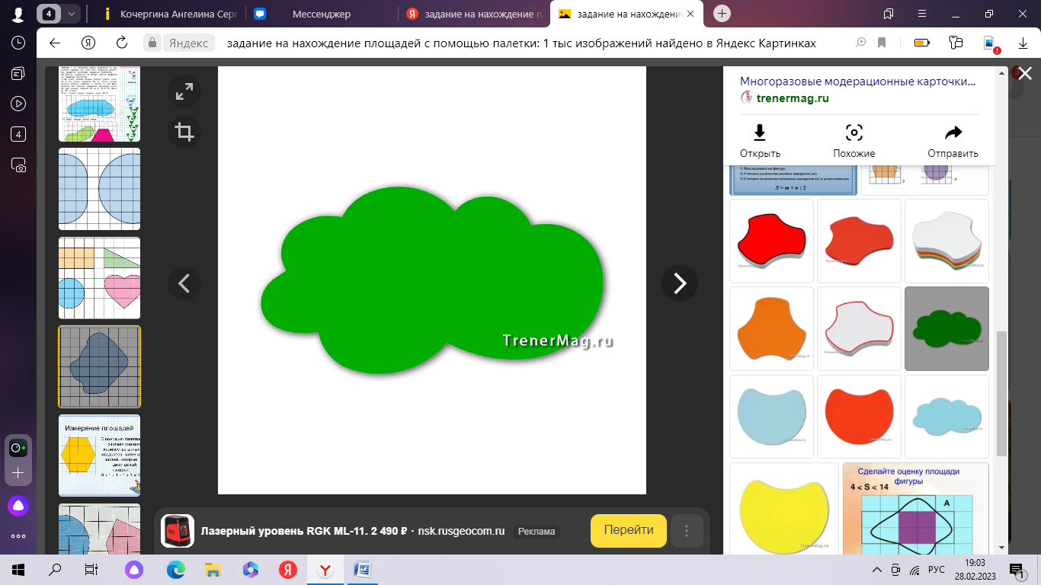Find similar images with Похожие
Image resolution: width=1041 pixels, height=585 pixels.
tap(854, 142)
